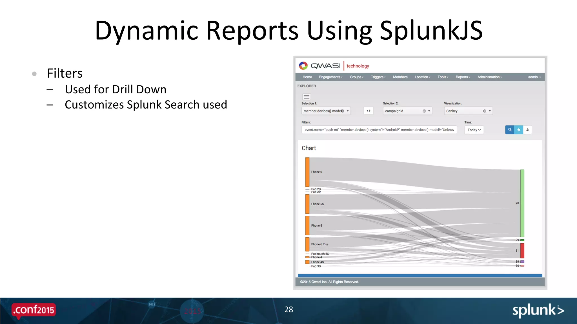Screen dimensions: 577x324
Task: Click the .conf2015 badge on slide
Action: (x=34, y=310)
